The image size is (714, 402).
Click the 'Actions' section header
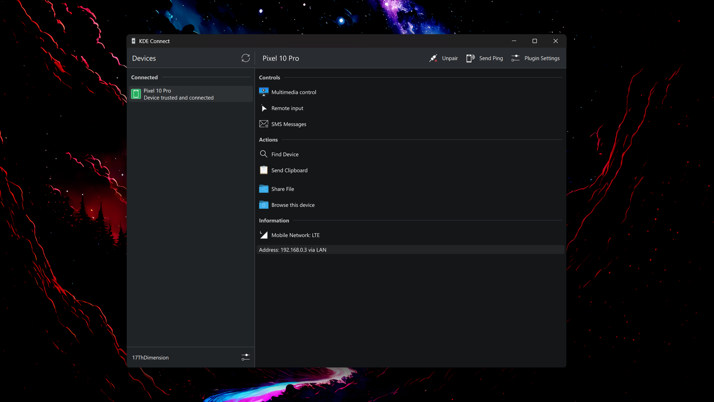tap(268, 140)
